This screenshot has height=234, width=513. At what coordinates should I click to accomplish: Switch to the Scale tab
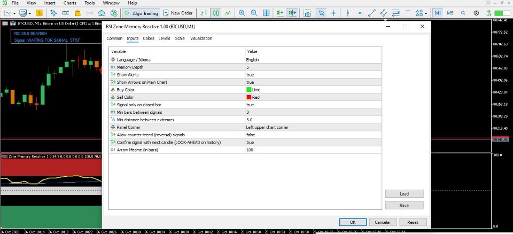tap(180, 38)
